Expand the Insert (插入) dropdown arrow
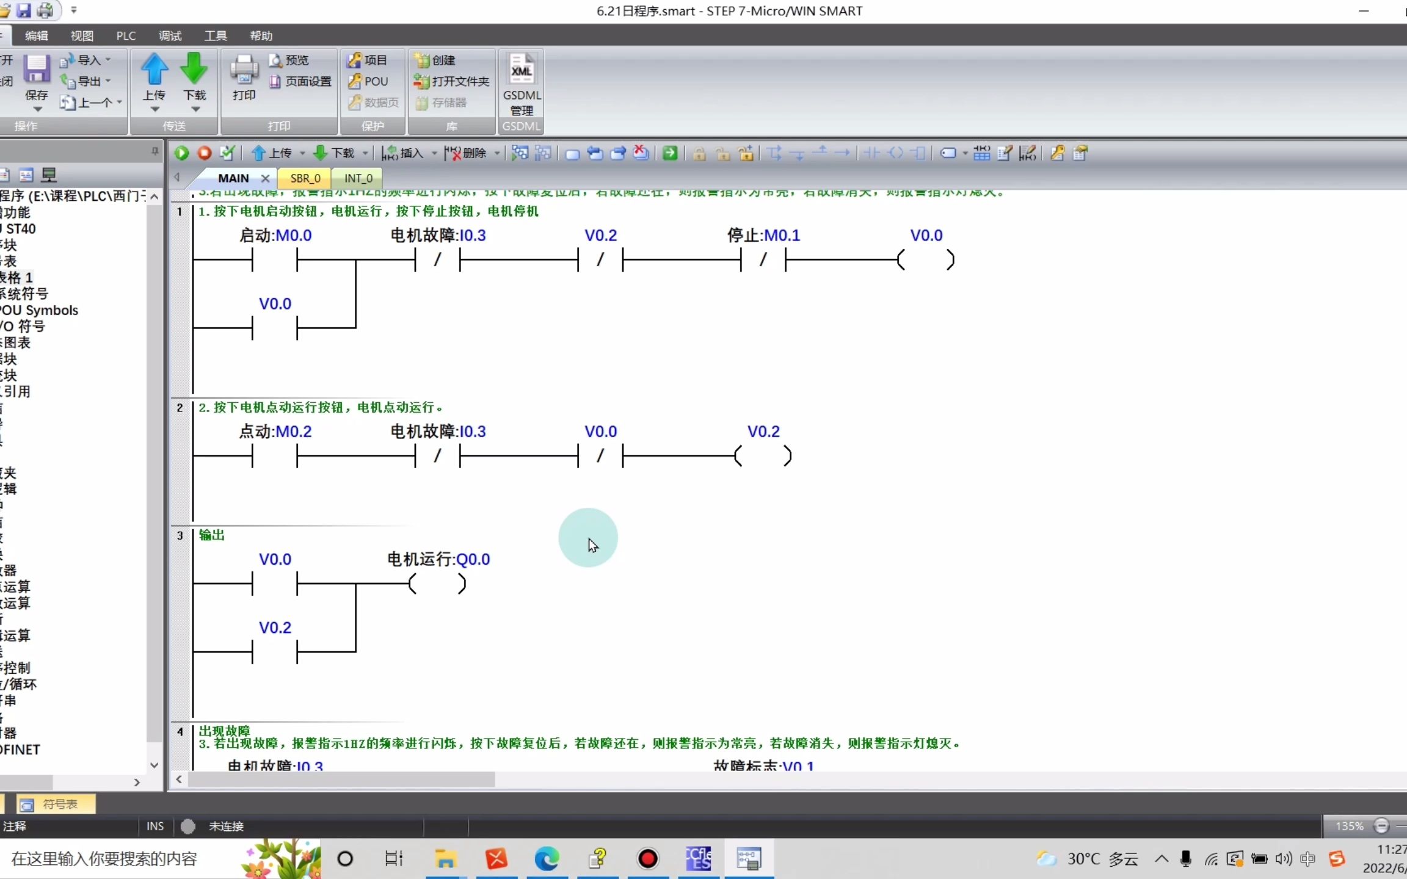Image resolution: width=1407 pixels, height=879 pixels. point(434,154)
